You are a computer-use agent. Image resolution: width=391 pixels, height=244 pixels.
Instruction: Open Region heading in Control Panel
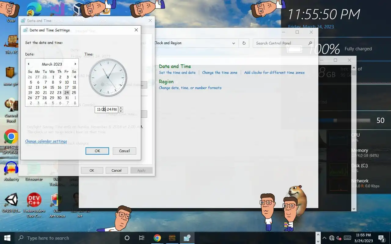[166, 81]
